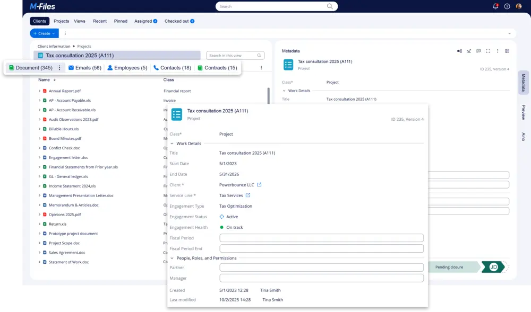
Task: Open the comments icon in Metadata panel
Action: [x=478, y=51]
